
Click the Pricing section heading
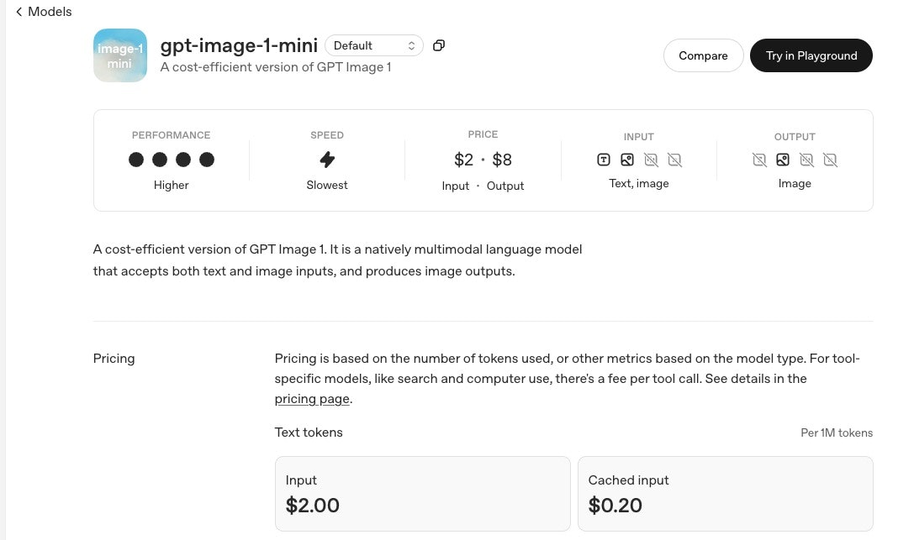(114, 359)
